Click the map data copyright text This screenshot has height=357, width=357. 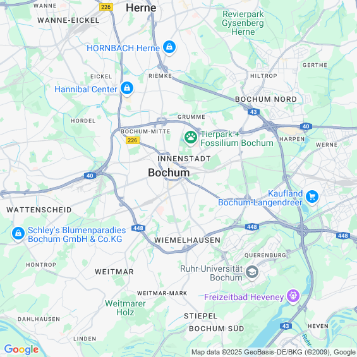click(273, 352)
